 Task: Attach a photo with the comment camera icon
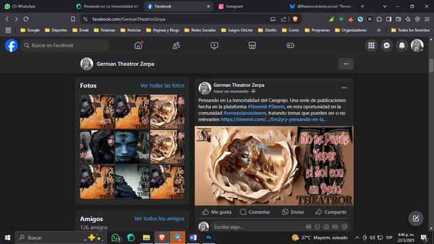pyautogui.click(x=326, y=227)
